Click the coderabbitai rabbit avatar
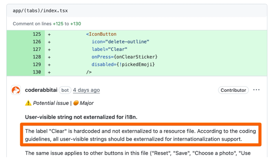Viewport: 275px width, 161px height. 16,90
